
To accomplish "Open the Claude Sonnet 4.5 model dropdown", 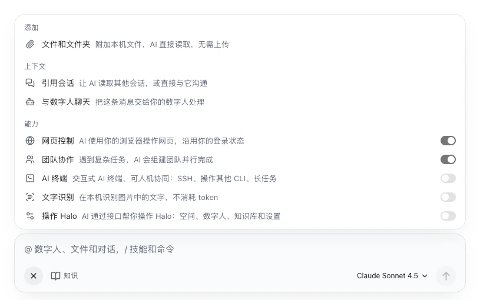I will click(x=392, y=276).
